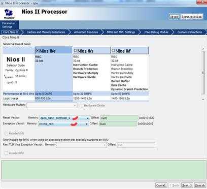Screen dimensions: 207x189
Task: Click the Reset Vector offset field
Action: tap(119, 118)
